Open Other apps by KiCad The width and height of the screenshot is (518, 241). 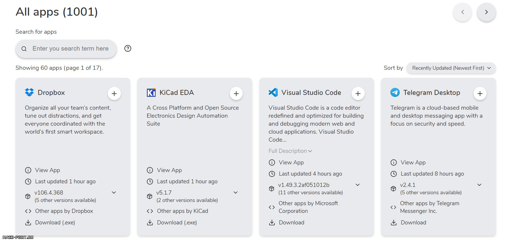point(183,211)
